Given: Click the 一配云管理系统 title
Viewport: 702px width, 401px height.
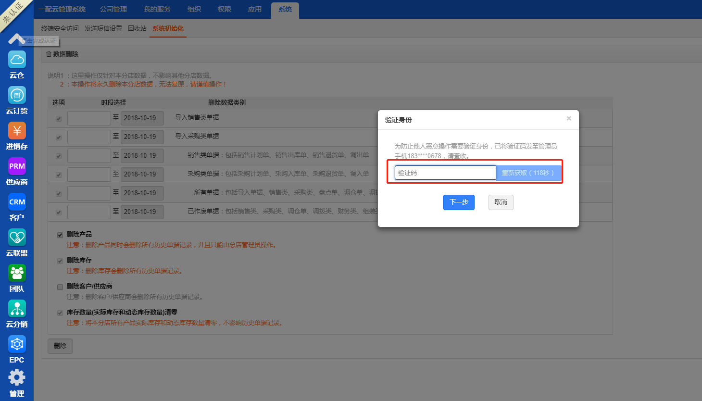Looking at the screenshot, I should pyautogui.click(x=62, y=9).
